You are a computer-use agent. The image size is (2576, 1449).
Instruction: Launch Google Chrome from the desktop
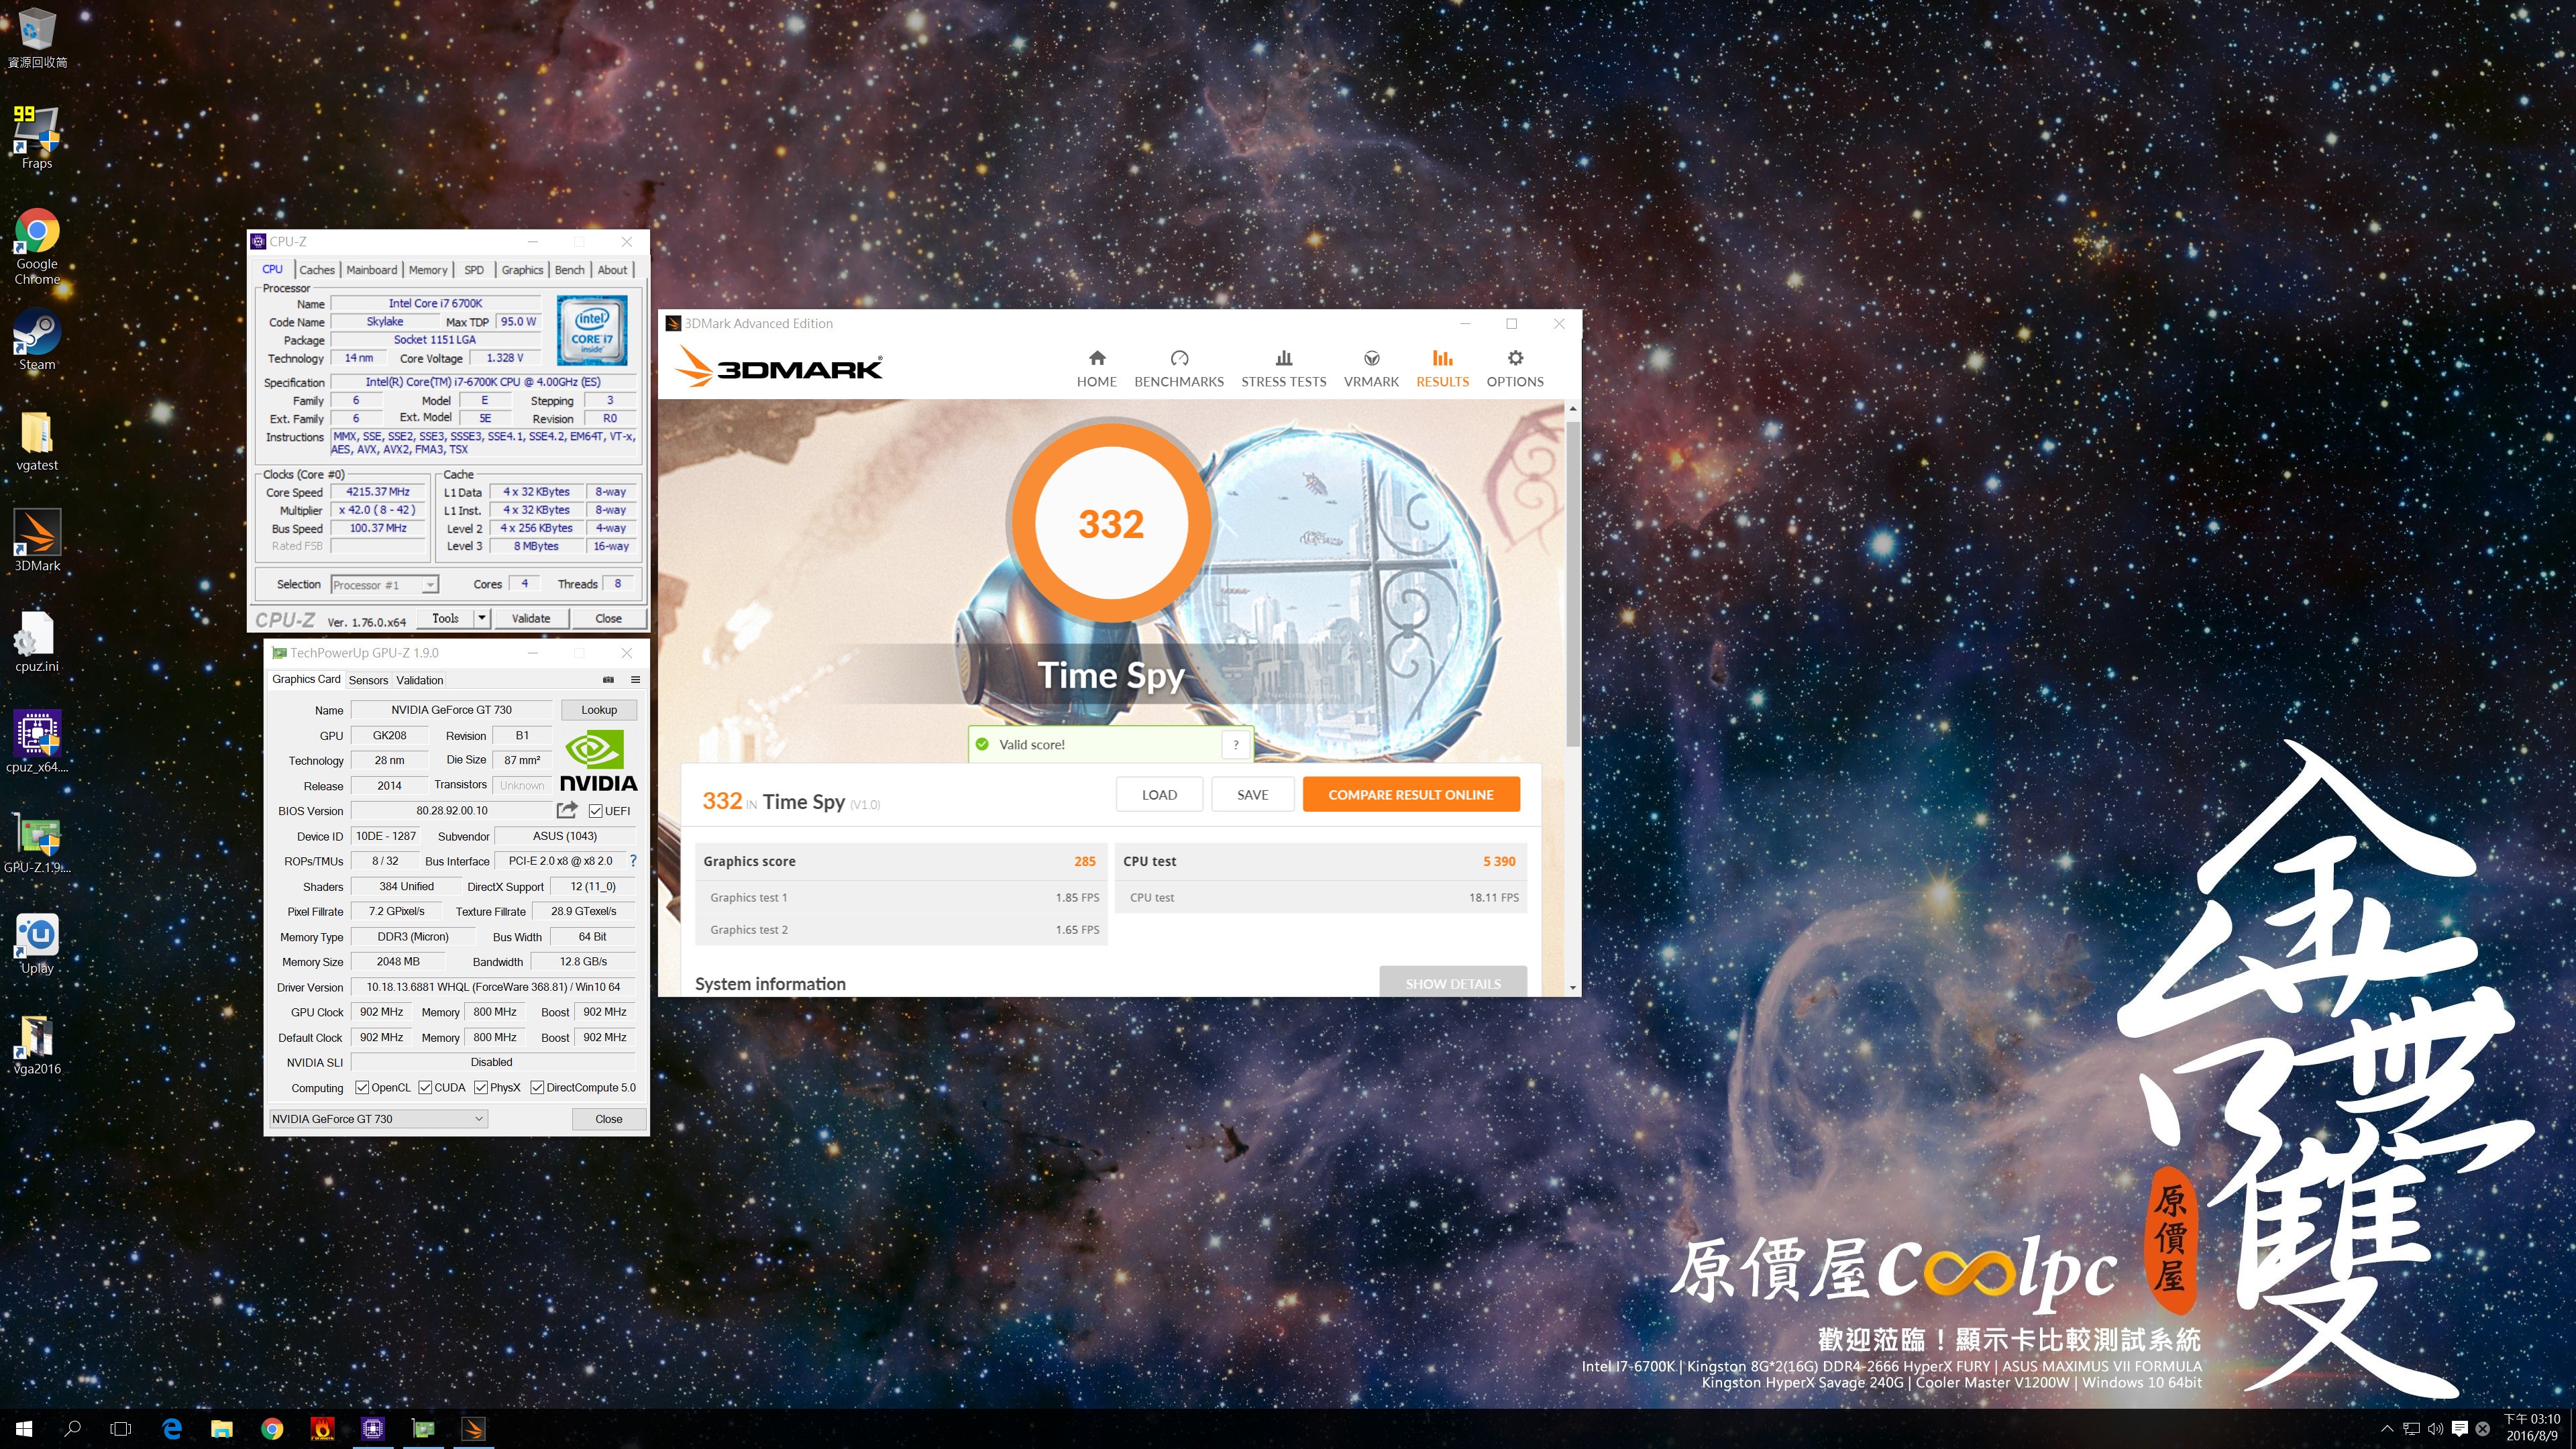click(37, 246)
